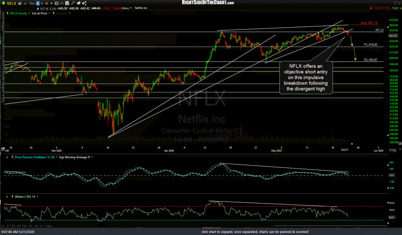
Task: Select the hourly 'h' time frame
Action: (x=38, y=4)
